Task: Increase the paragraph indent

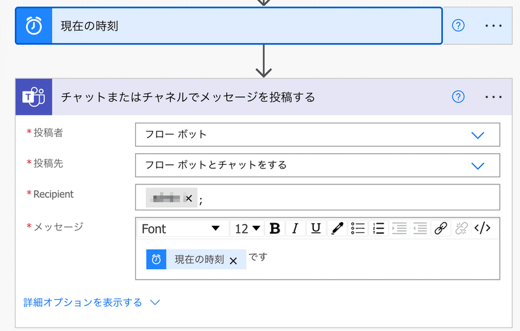Action: pyautogui.click(x=399, y=228)
